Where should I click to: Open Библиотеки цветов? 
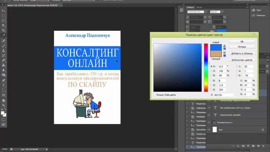click(242, 60)
